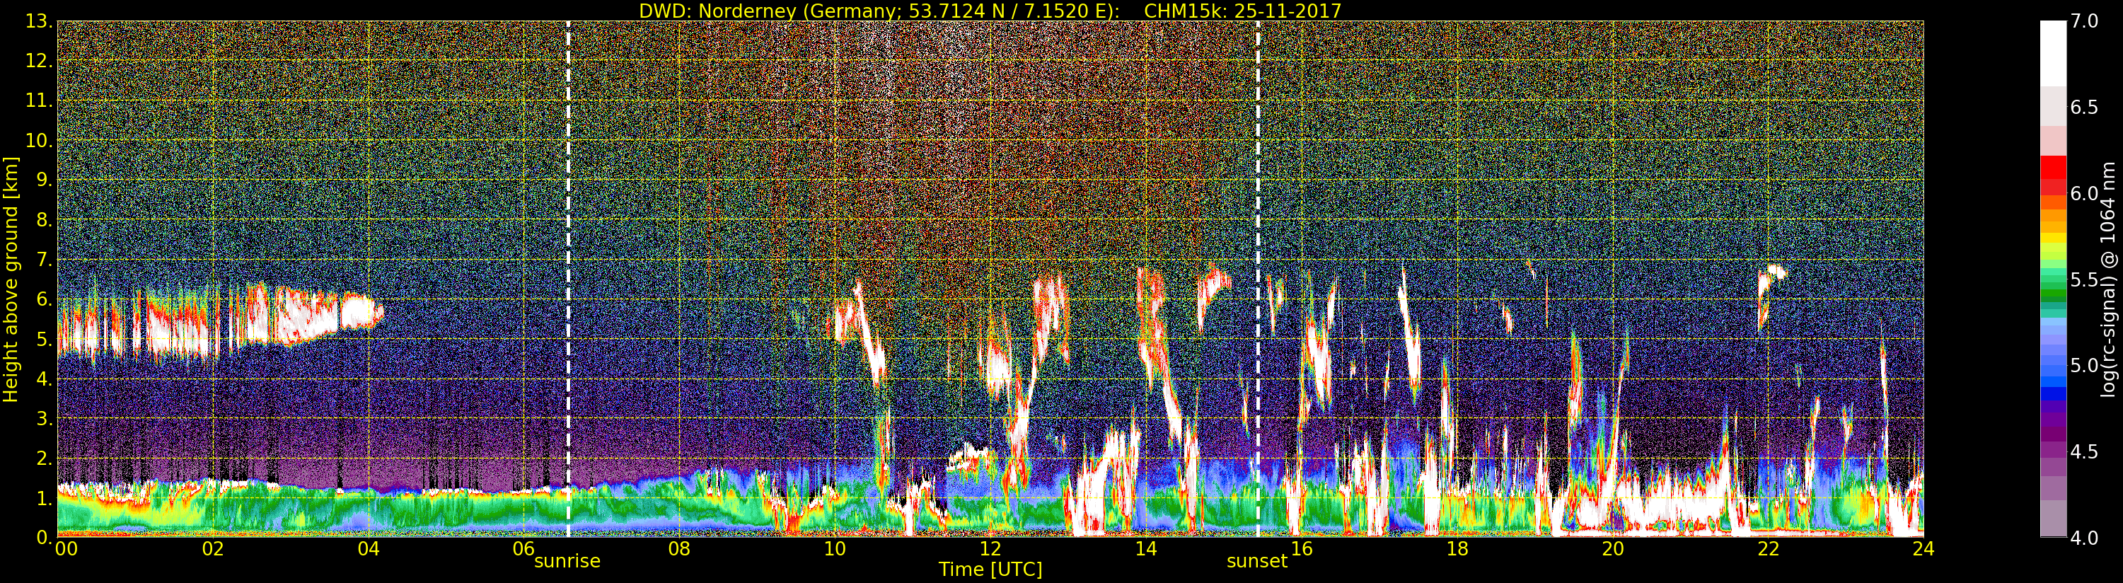Viewport: 2123px width, 583px height.
Task: Click the "9." tick on the height axis
Action: point(44,180)
